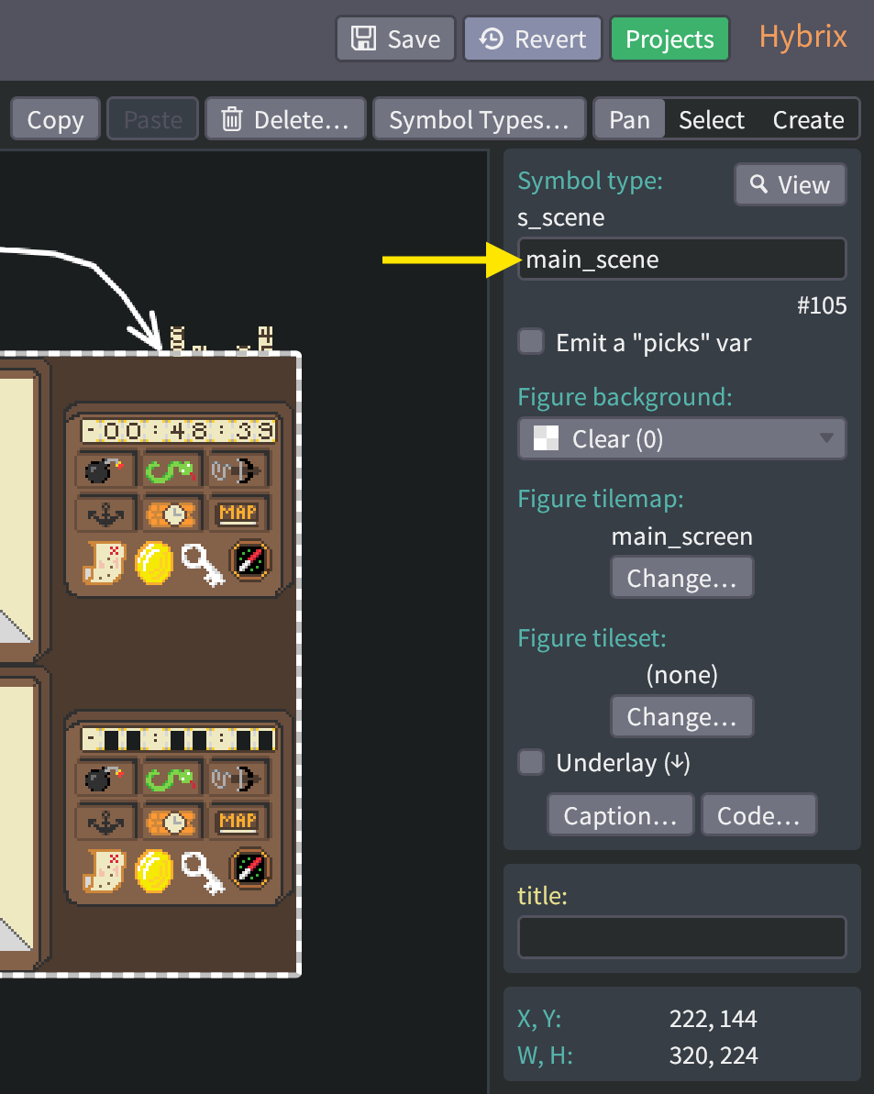Open the Symbol Types dialog
The height and width of the screenshot is (1094, 874).
coord(479,118)
